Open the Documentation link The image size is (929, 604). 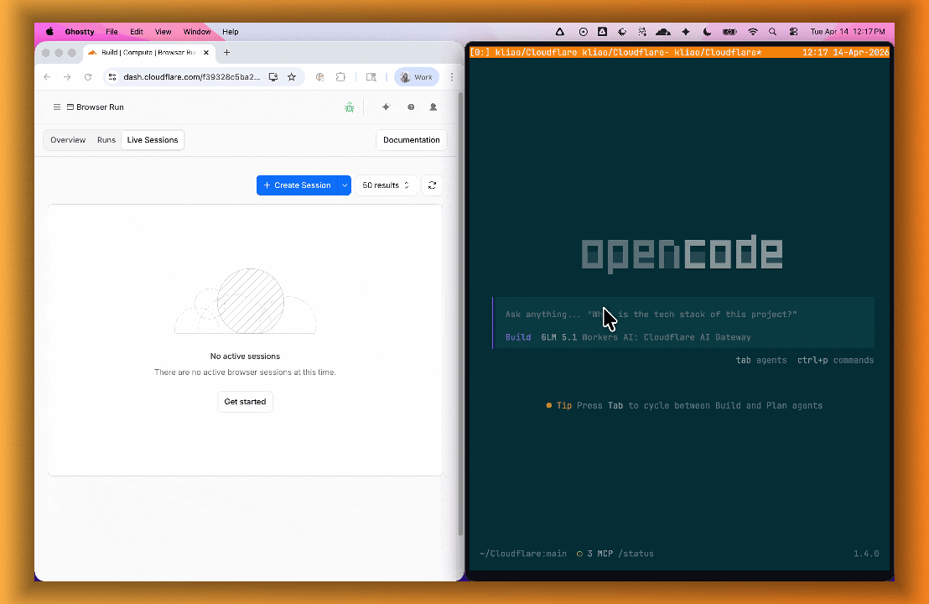click(x=411, y=139)
